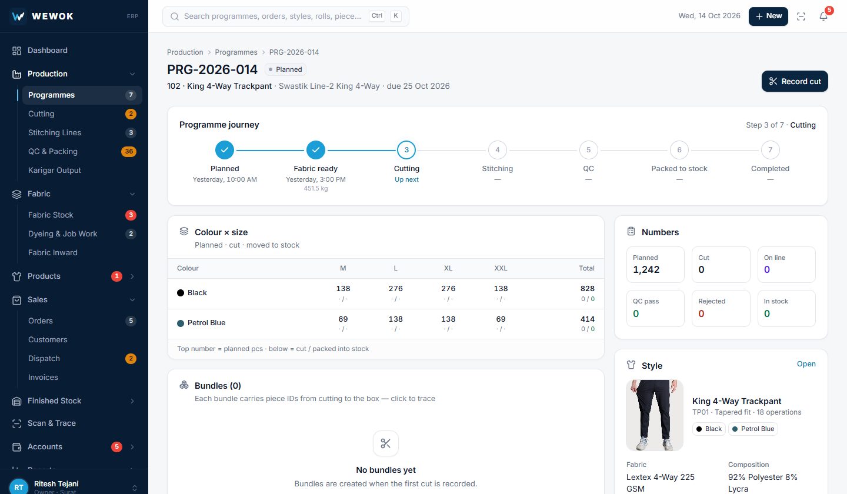Click the Record cut button
The image size is (847, 494).
click(795, 82)
